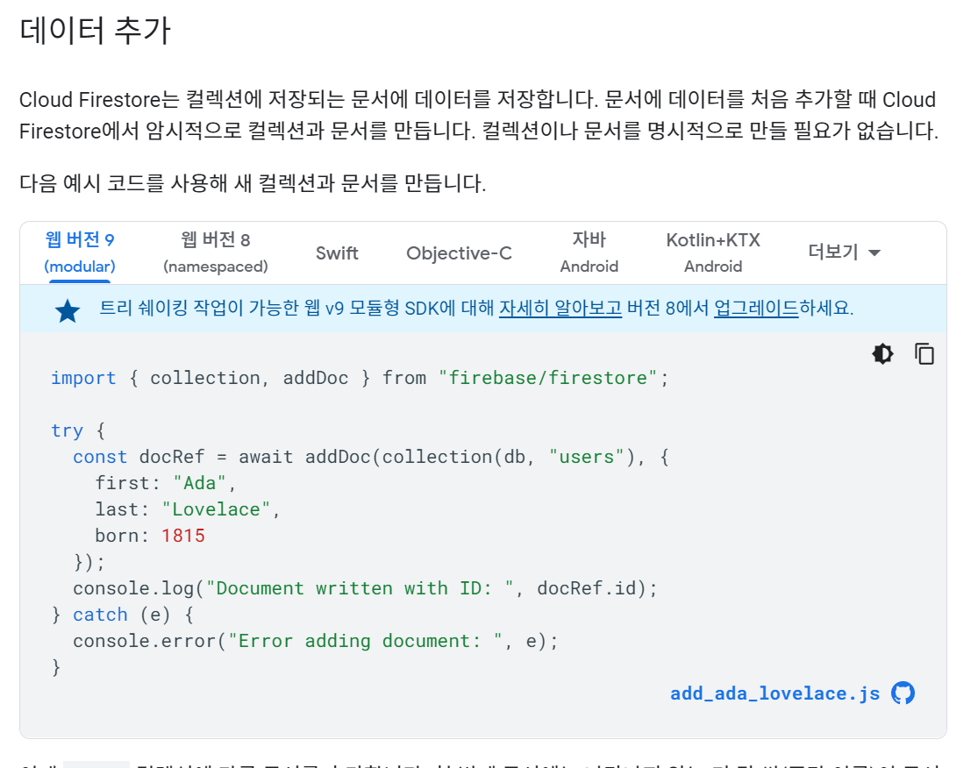The height and width of the screenshot is (768, 978).
Task: Click the "Lovelace" string in code
Action: [216, 509]
